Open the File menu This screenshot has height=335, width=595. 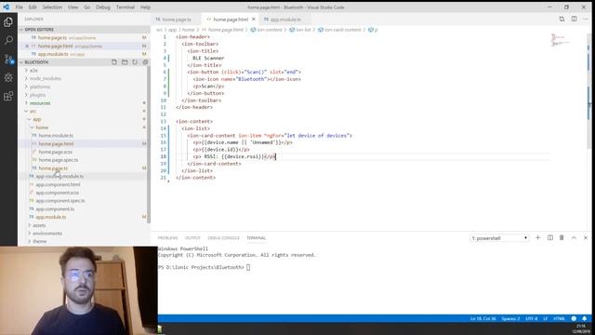click(19, 7)
